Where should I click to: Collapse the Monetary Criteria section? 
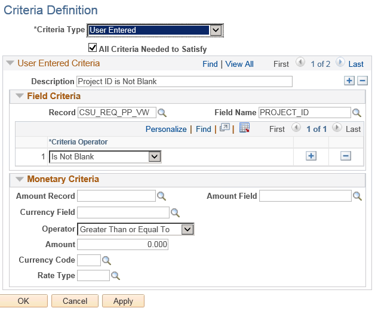20,179
